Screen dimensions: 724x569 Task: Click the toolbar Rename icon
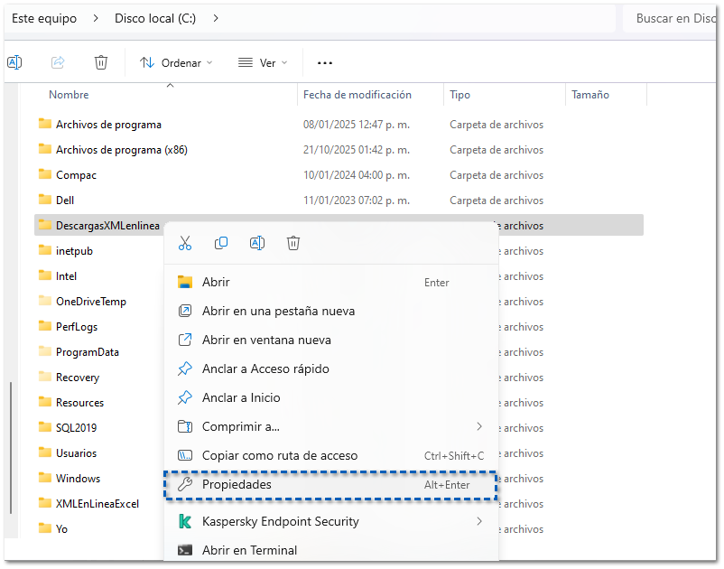[14, 62]
